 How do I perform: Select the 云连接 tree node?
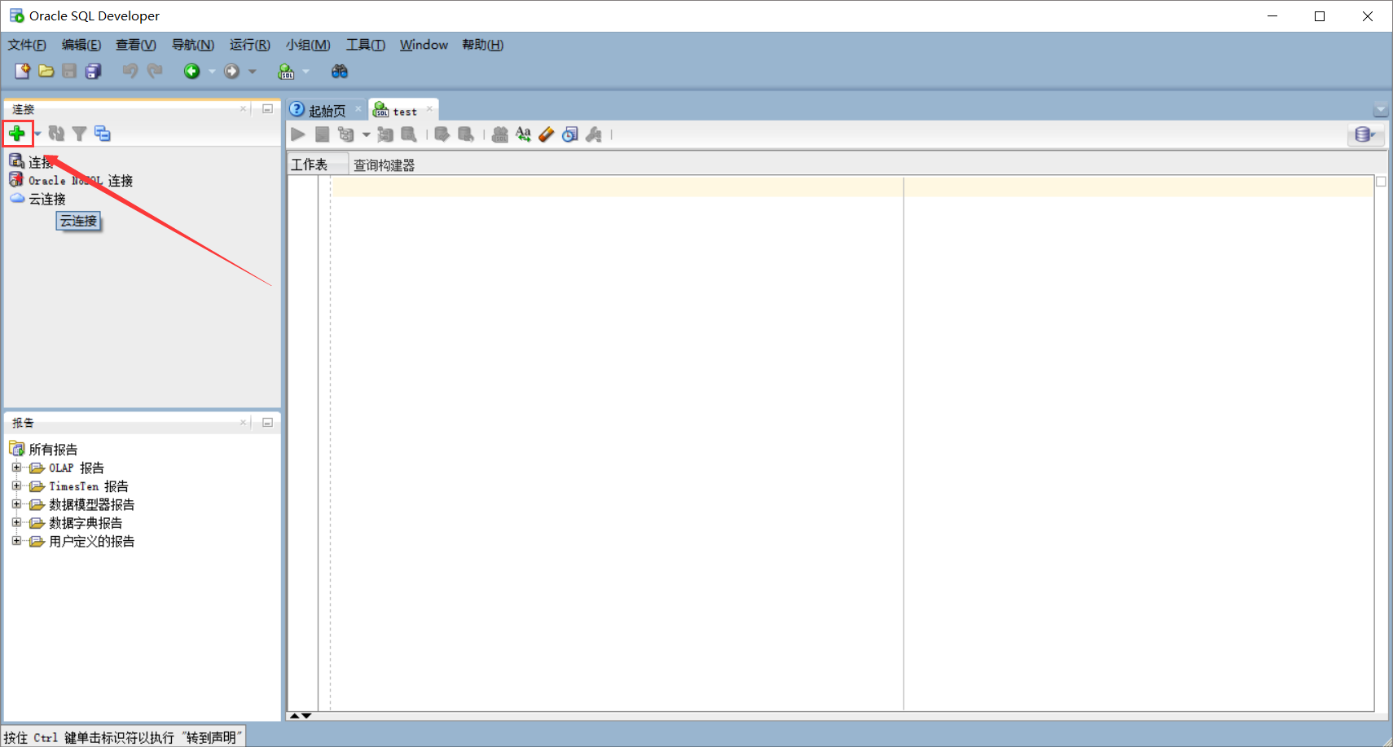[47, 199]
